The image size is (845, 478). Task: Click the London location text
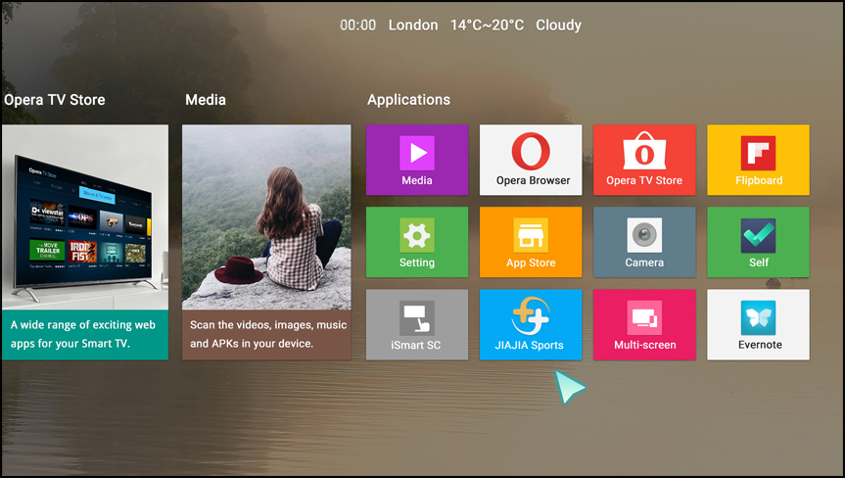(413, 25)
